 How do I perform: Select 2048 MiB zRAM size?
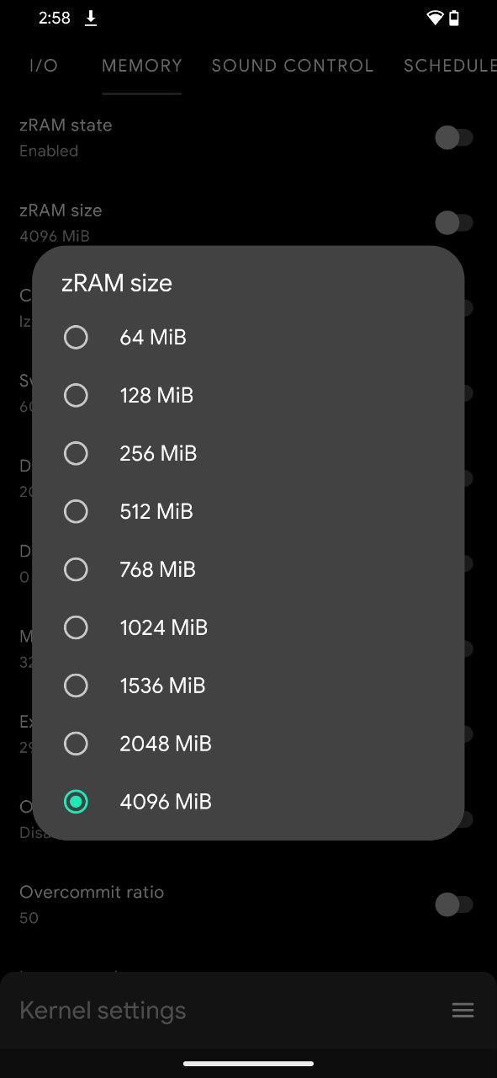[248, 744]
